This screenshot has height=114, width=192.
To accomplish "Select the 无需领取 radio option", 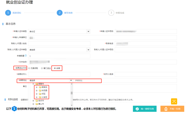I will 29,68.
